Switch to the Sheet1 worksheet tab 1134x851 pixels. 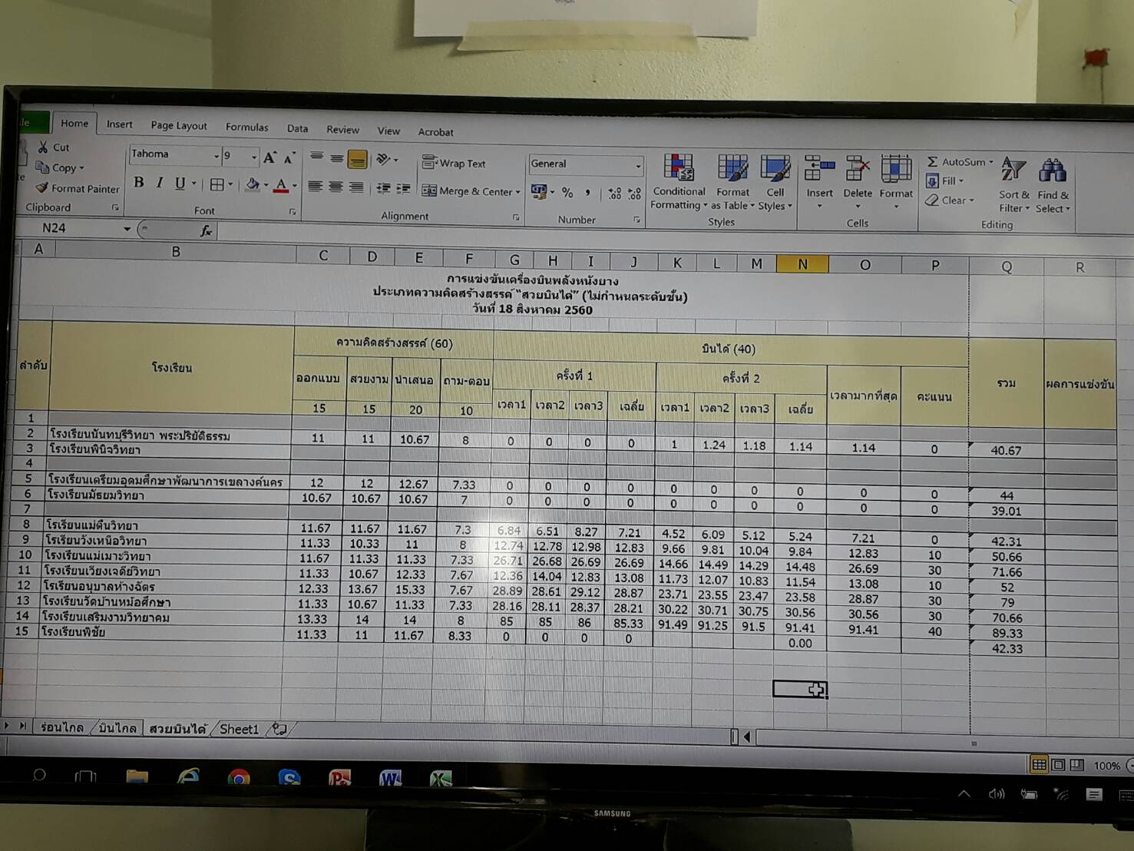[x=239, y=729]
